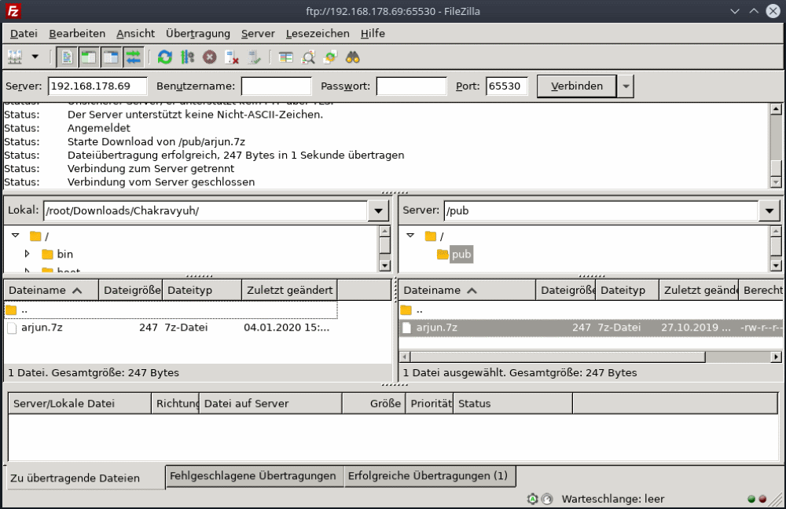Expand the bin folder in local tree

[x=27, y=254]
